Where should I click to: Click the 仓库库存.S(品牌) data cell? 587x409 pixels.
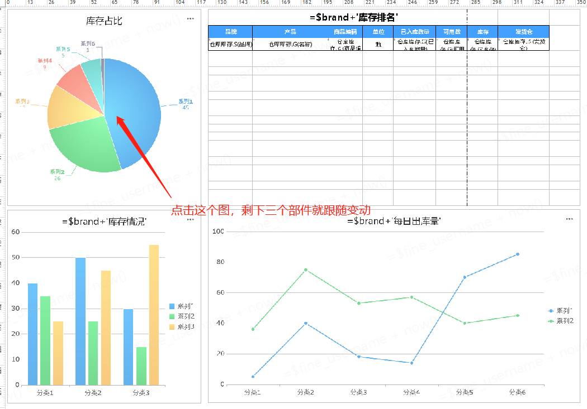[230, 44]
